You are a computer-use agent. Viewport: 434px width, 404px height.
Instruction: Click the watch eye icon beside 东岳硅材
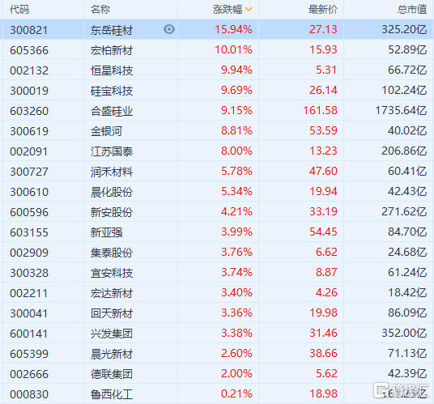point(169,29)
